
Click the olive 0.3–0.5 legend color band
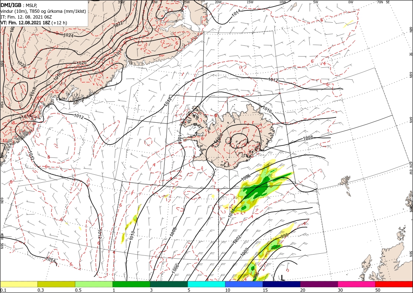[56, 284]
